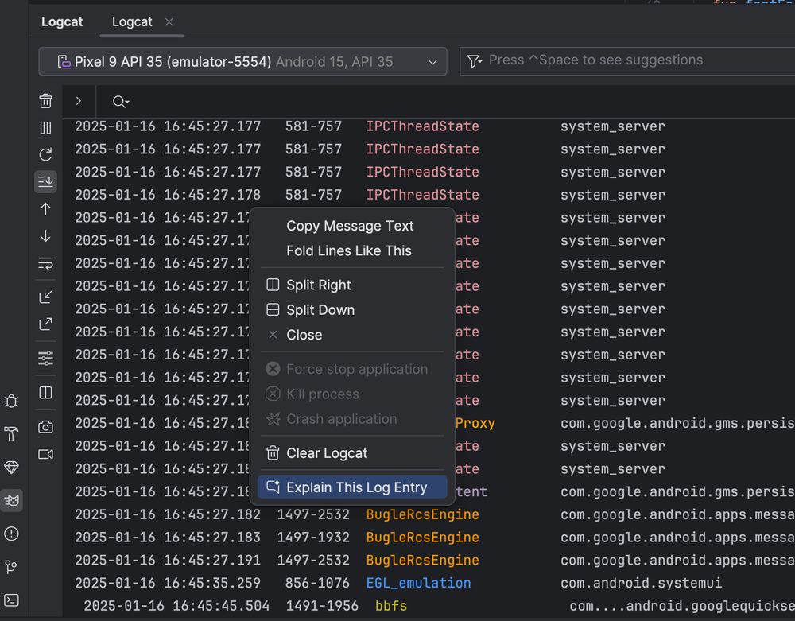This screenshot has height=621, width=795.
Task: Focus the Logcat filter input field
Action: (626, 61)
